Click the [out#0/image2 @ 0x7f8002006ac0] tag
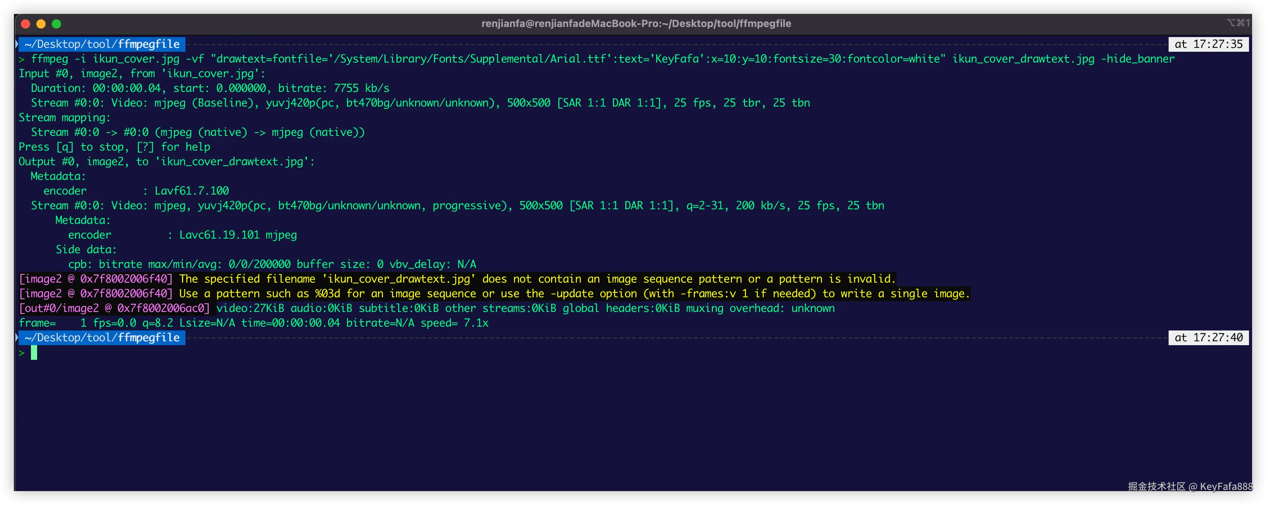Viewport: 1266px width, 505px height. click(114, 309)
